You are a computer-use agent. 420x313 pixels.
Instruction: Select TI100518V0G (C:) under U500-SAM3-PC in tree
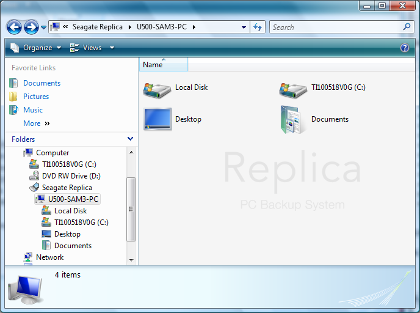point(81,223)
